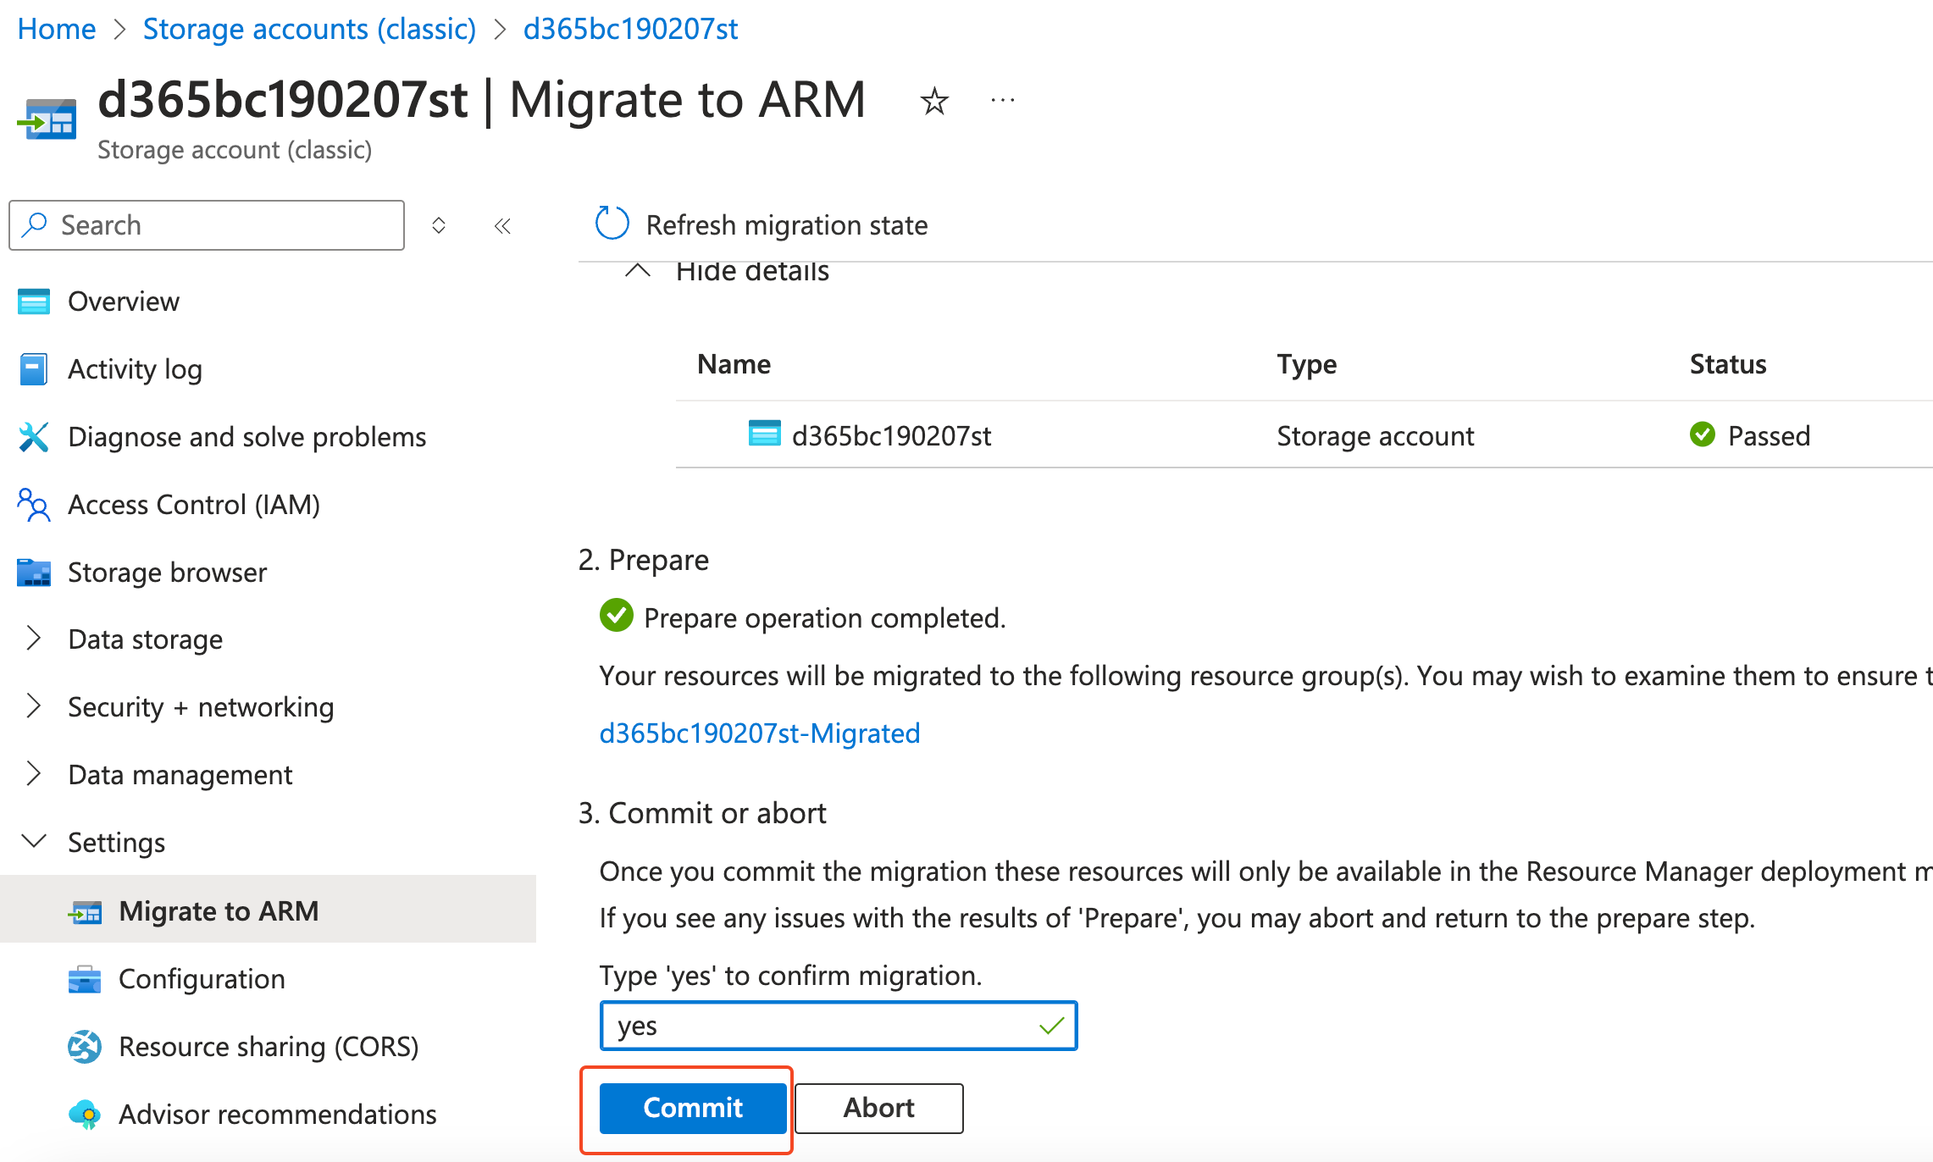Select the Migrate to ARM menu item
1933x1162 pixels.
click(x=219, y=911)
